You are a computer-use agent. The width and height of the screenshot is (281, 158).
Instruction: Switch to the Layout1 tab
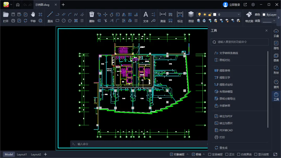[x=22, y=154]
